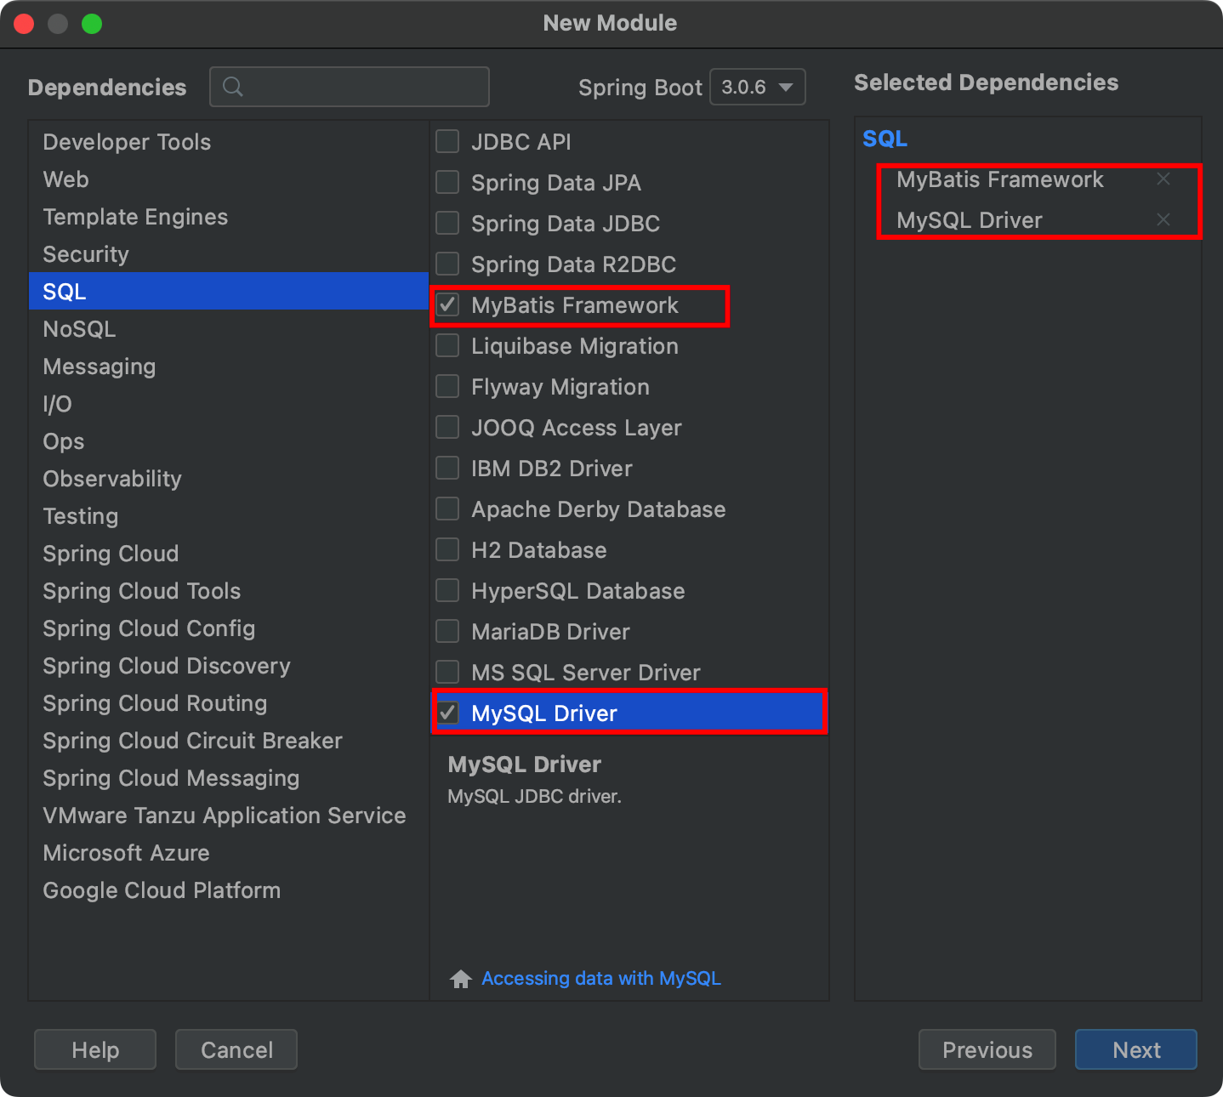Open the Accessing data with MySQL link

pyautogui.click(x=601, y=979)
